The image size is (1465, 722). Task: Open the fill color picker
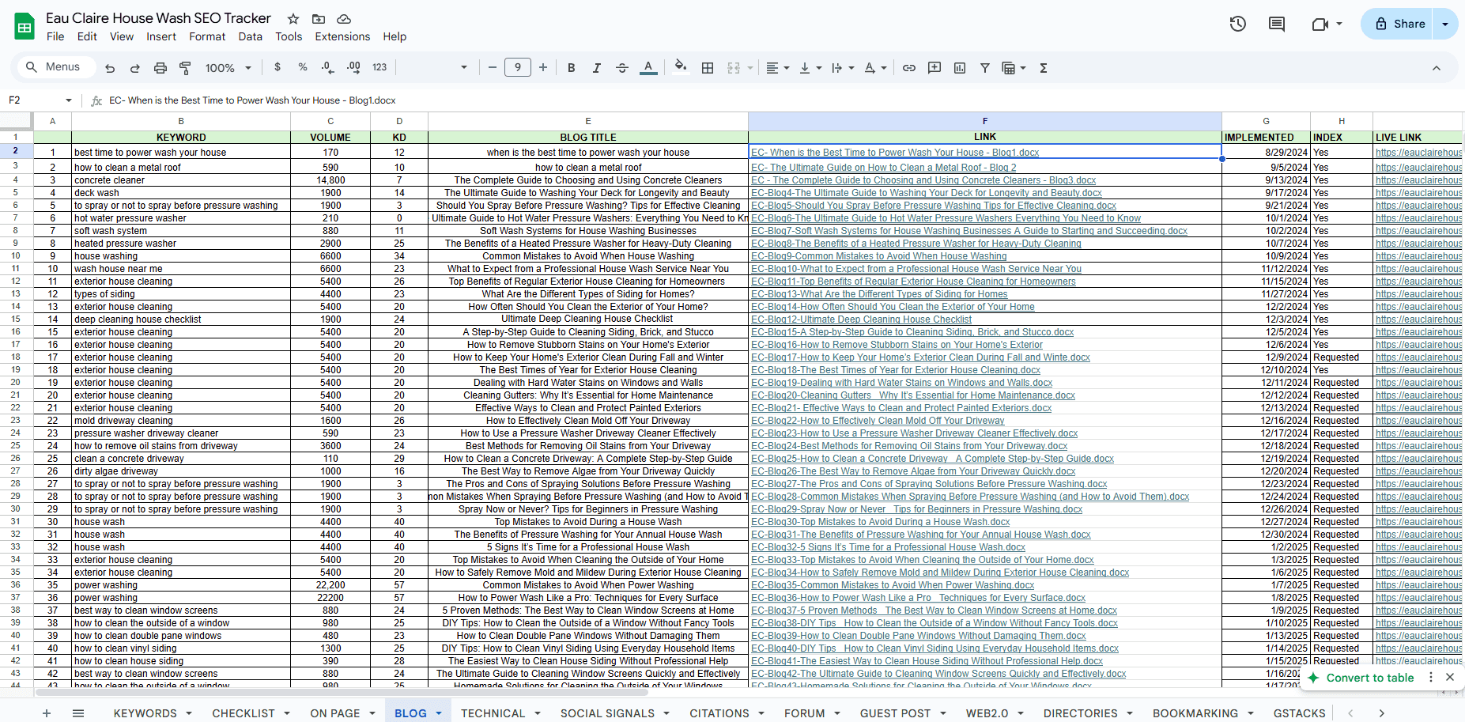tap(681, 68)
